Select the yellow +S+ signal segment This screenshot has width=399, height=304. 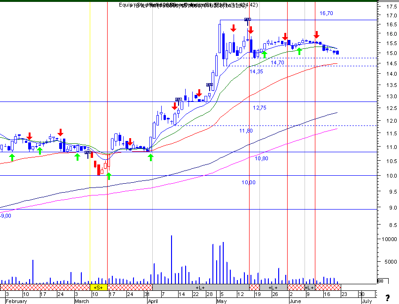pos(99,288)
